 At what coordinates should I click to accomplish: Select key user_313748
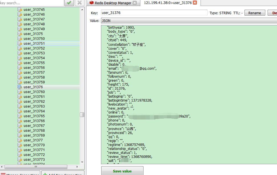(x=34, y=24)
